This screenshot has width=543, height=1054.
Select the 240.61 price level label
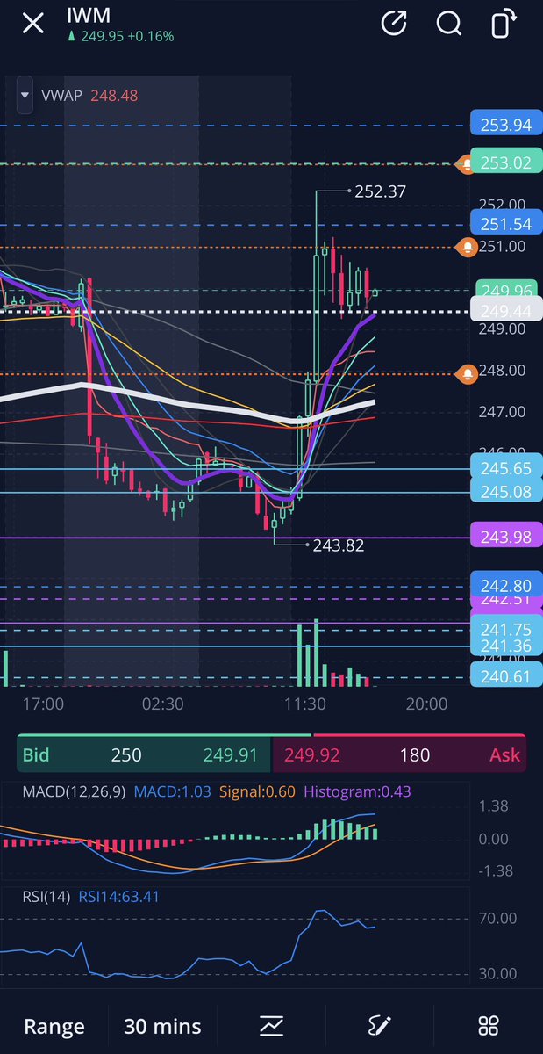(x=505, y=675)
